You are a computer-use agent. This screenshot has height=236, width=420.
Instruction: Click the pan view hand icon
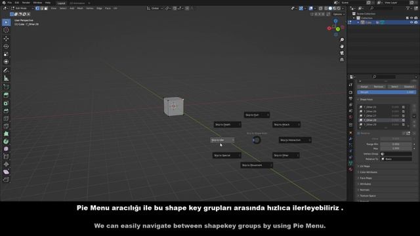click(x=342, y=47)
